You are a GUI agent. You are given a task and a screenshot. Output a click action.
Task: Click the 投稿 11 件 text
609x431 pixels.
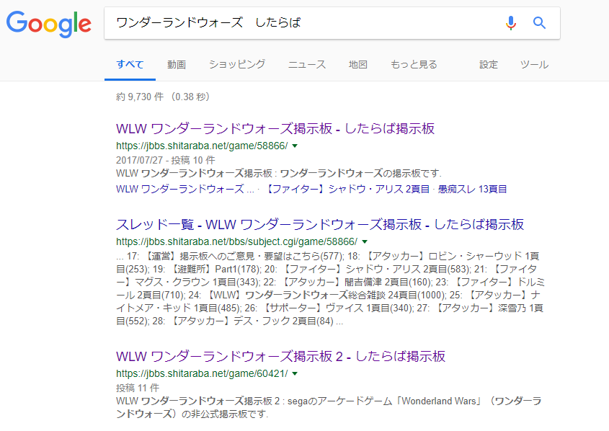click(x=138, y=388)
